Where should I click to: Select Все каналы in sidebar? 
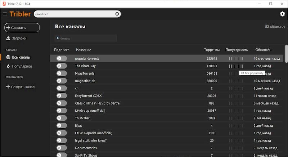tap(21, 57)
